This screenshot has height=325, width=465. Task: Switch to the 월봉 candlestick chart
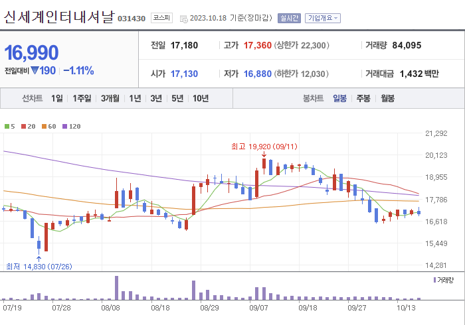point(387,98)
